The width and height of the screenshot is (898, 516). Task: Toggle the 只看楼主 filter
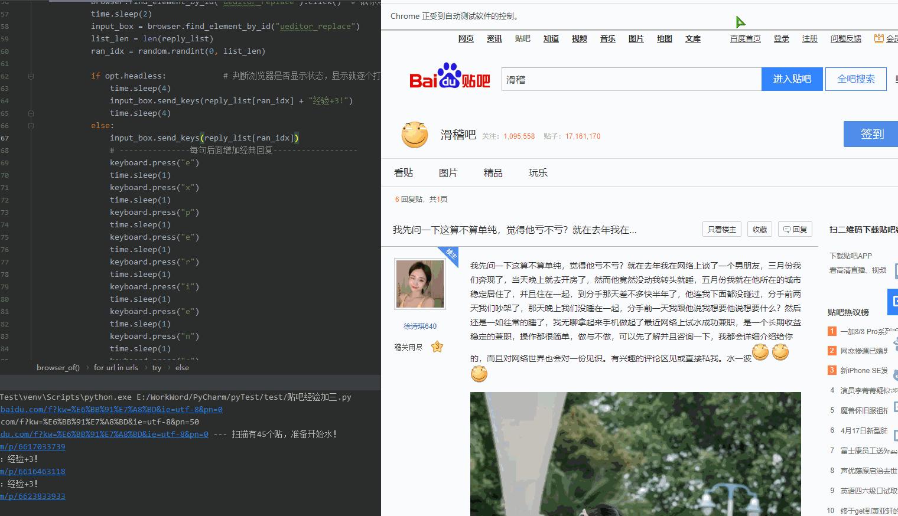pyautogui.click(x=721, y=229)
